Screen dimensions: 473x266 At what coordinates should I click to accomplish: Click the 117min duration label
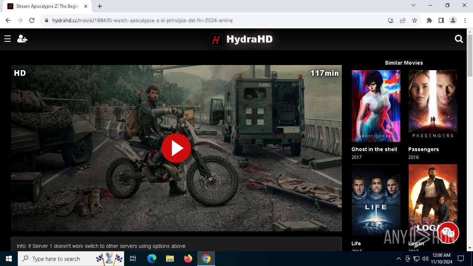click(324, 73)
